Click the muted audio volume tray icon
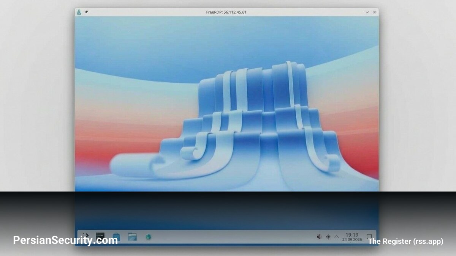Screen dimensions: 456x256 319,237
